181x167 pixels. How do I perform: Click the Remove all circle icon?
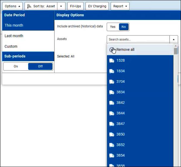coord(111,50)
